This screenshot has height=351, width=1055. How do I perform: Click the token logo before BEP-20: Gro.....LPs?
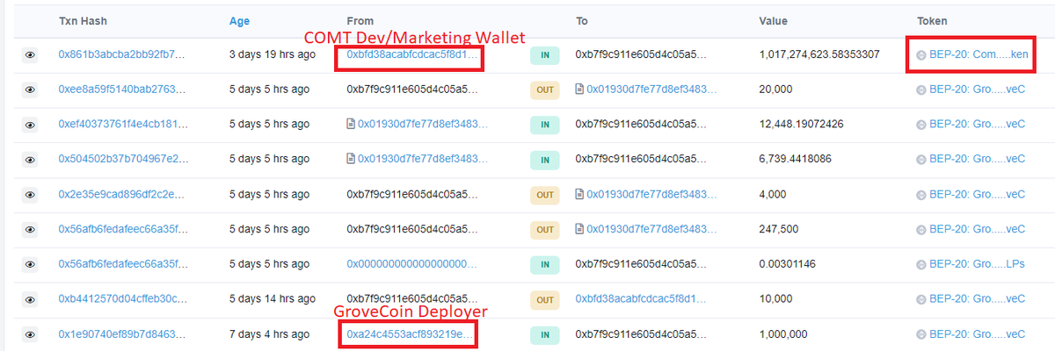(921, 264)
